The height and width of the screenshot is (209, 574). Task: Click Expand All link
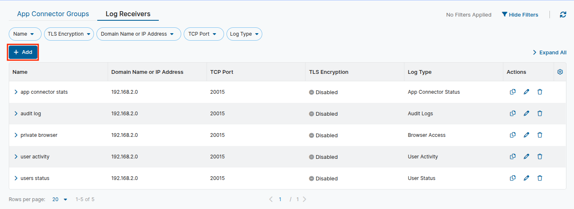click(549, 53)
